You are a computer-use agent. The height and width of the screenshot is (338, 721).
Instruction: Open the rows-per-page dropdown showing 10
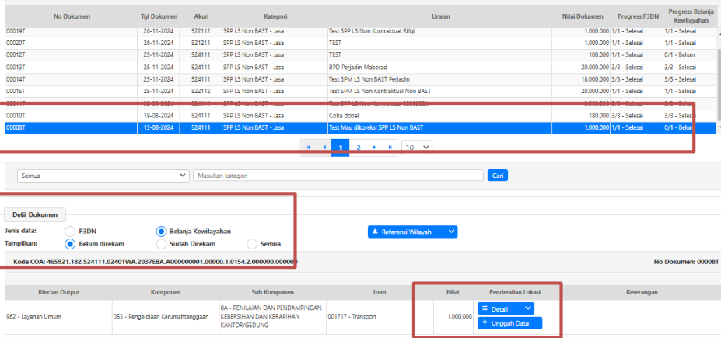[x=417, y=146]
